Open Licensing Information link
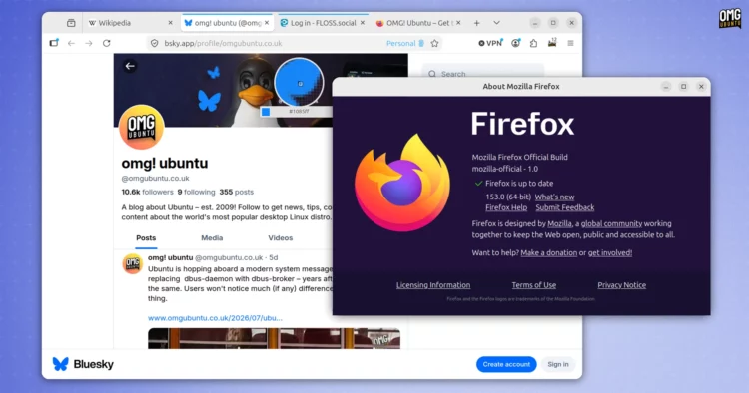 (433, 285)
